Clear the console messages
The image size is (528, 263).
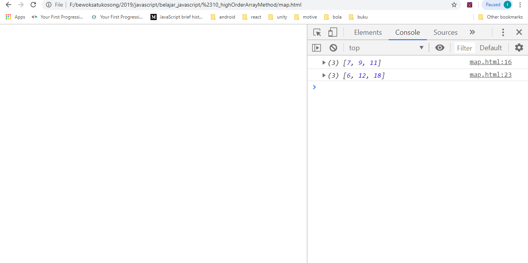pos(333,47)
